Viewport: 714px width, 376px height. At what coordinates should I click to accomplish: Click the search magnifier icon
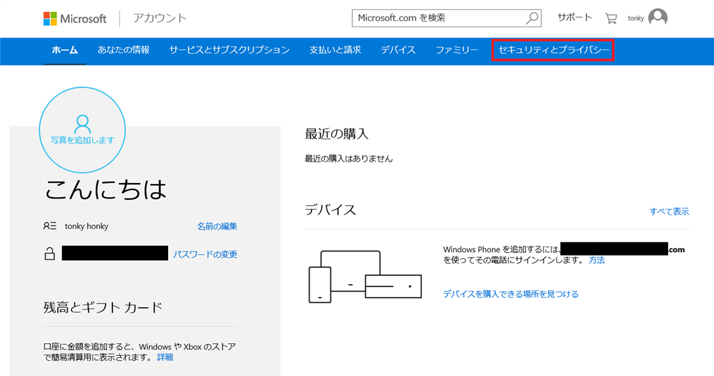pyautogui.click(x=532, y=18)
